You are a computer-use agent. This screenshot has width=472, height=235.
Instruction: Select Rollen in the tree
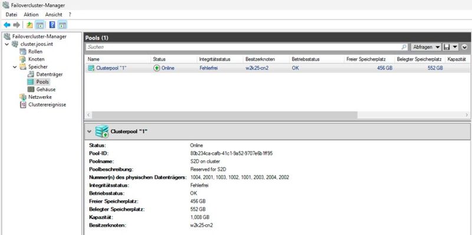(35, 52)
